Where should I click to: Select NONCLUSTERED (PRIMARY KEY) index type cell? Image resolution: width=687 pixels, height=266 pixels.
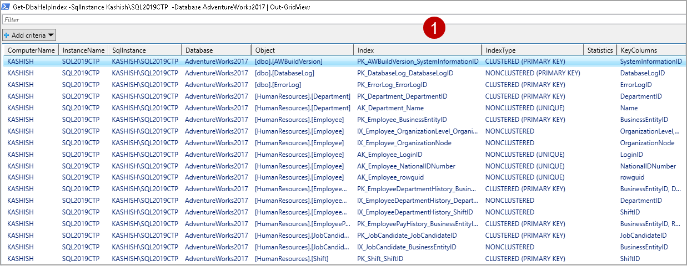tap(533, 73)
